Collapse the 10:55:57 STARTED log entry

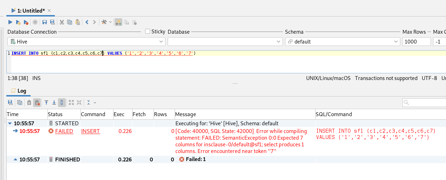(10, 124)
